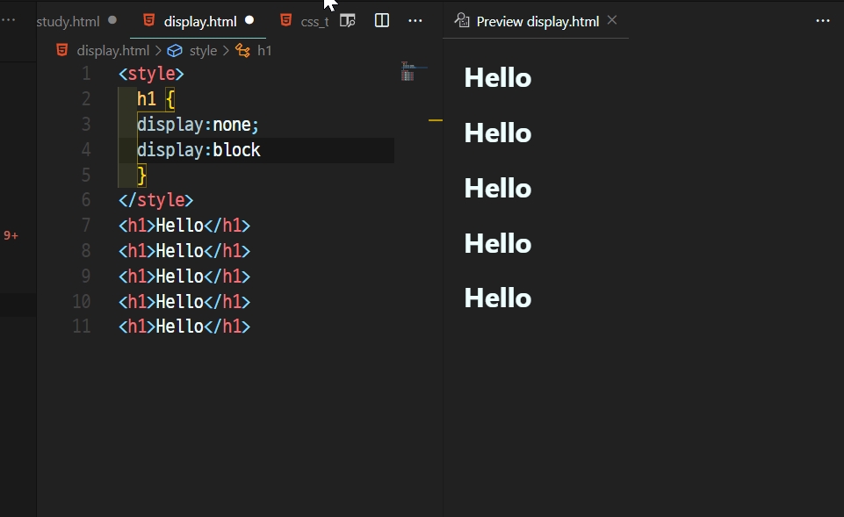
Task: Click display:none; on line 3
Action: tap(198, 125)
